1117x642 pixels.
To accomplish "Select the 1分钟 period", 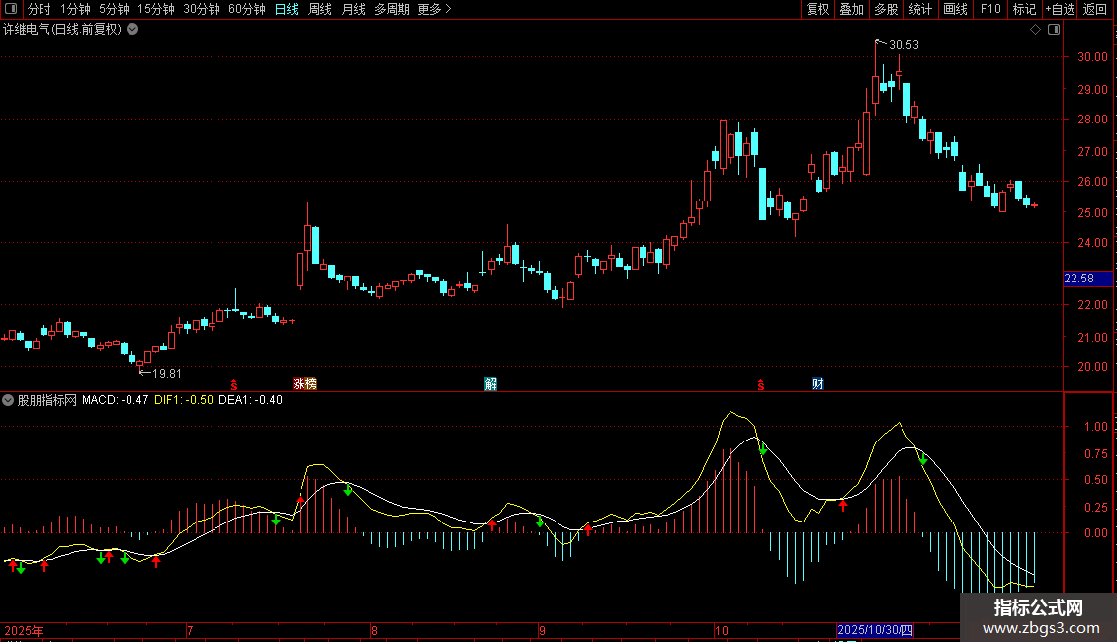I will 75,9.
